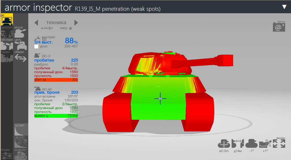Close the panel via закр. button
291x160 pixels.
point(66,28)
